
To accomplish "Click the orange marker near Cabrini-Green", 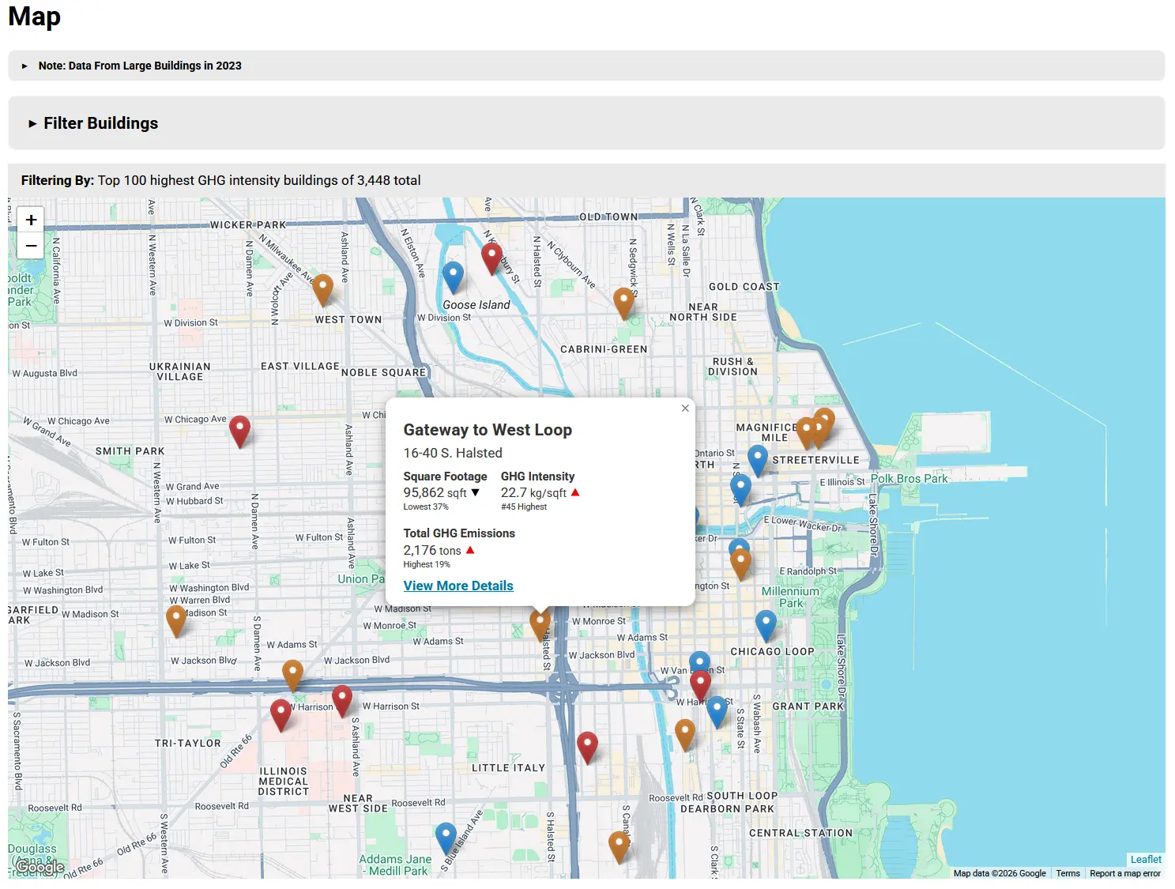I will (623, 302).
